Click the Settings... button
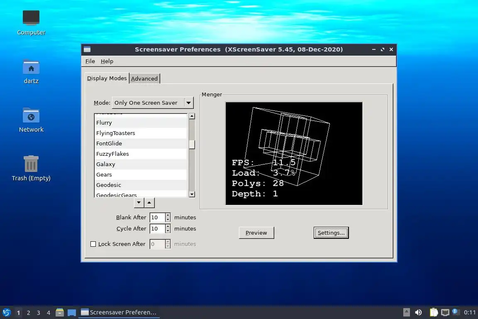Viewport: 478px width, 319px height. [331, 233]
